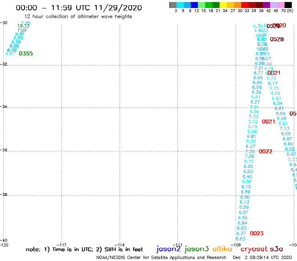This screenshot has height=261, width=297.
Task: Click the "jason2" satellite label
Action: point(169,249)
